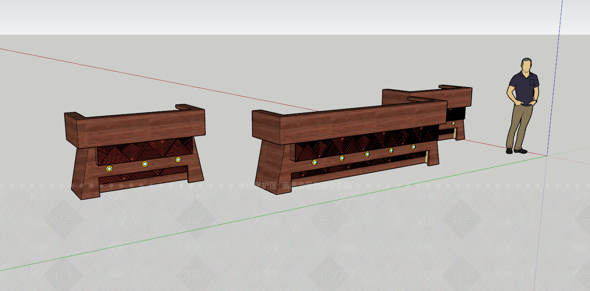
Task: Click the stud on the rear bench
Action: (453, 123)
